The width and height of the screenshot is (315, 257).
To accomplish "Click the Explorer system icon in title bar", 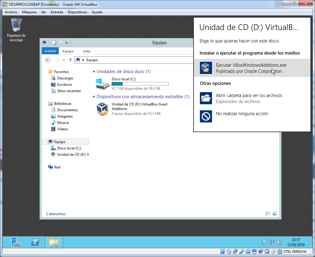I will [44, 43].
